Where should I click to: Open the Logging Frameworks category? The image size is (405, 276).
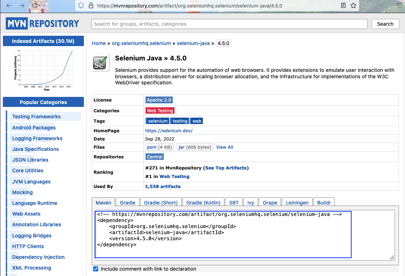point(37,138)
